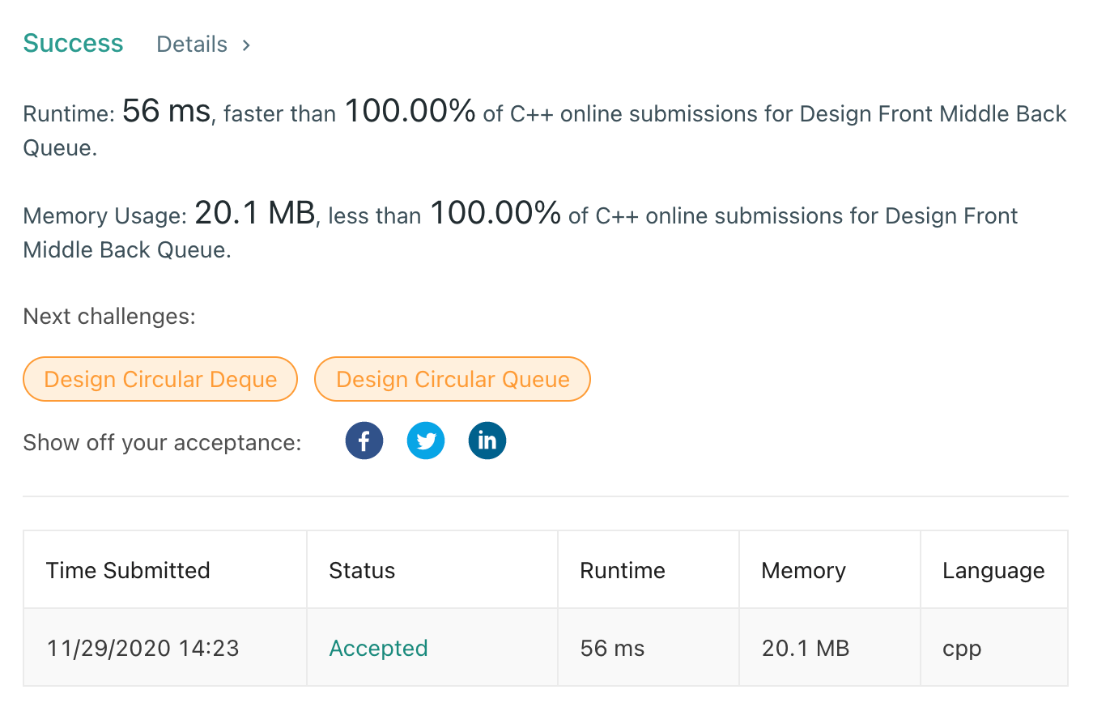The width and height of the screenshot is (1093, 711).
Task: Click the Runtime column header
Action: tap(622, 570)
